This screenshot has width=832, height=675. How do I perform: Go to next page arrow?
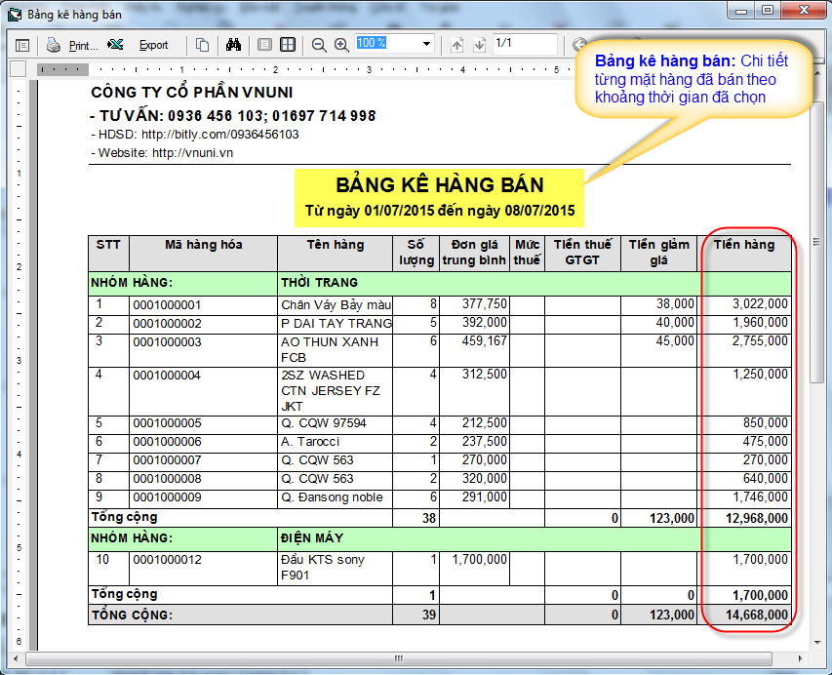[x=479, y=45]
